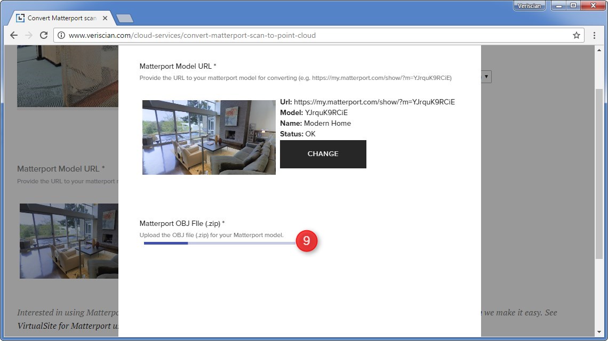Image resolution: width=608 pixels, height=341 pixels.
Task: Click top background page mesh image
Action: pos(68,76)
